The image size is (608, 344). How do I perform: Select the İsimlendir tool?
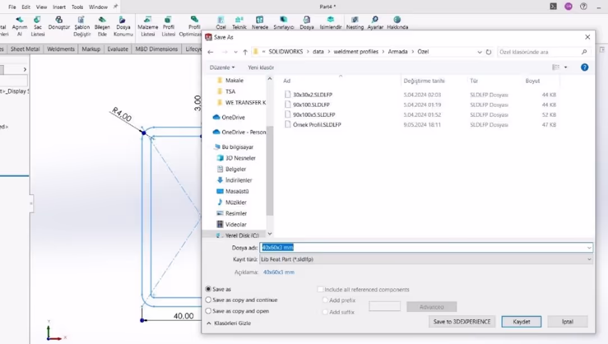330,23
